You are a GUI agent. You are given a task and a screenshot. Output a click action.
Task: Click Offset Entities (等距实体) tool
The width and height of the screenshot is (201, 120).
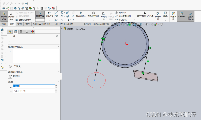click(x=104, y=16)
